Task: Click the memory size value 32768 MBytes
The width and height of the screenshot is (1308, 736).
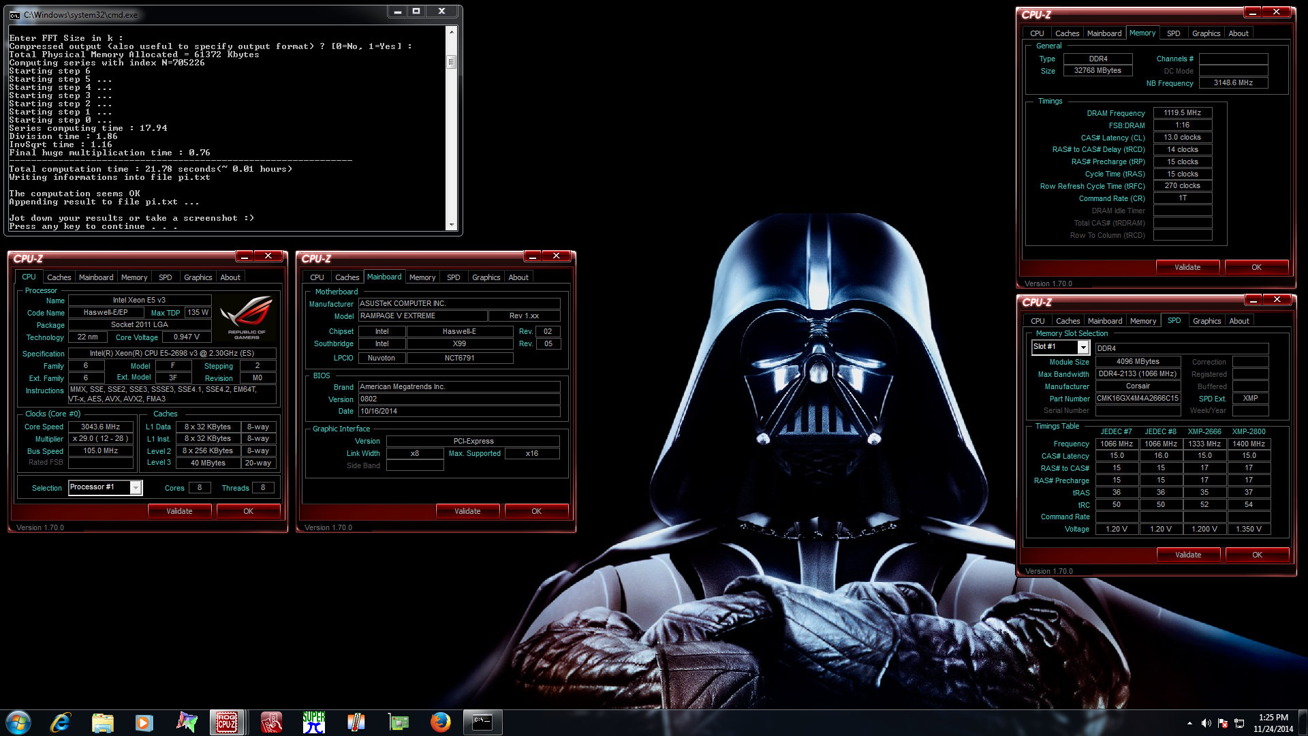Action: 1097,71
